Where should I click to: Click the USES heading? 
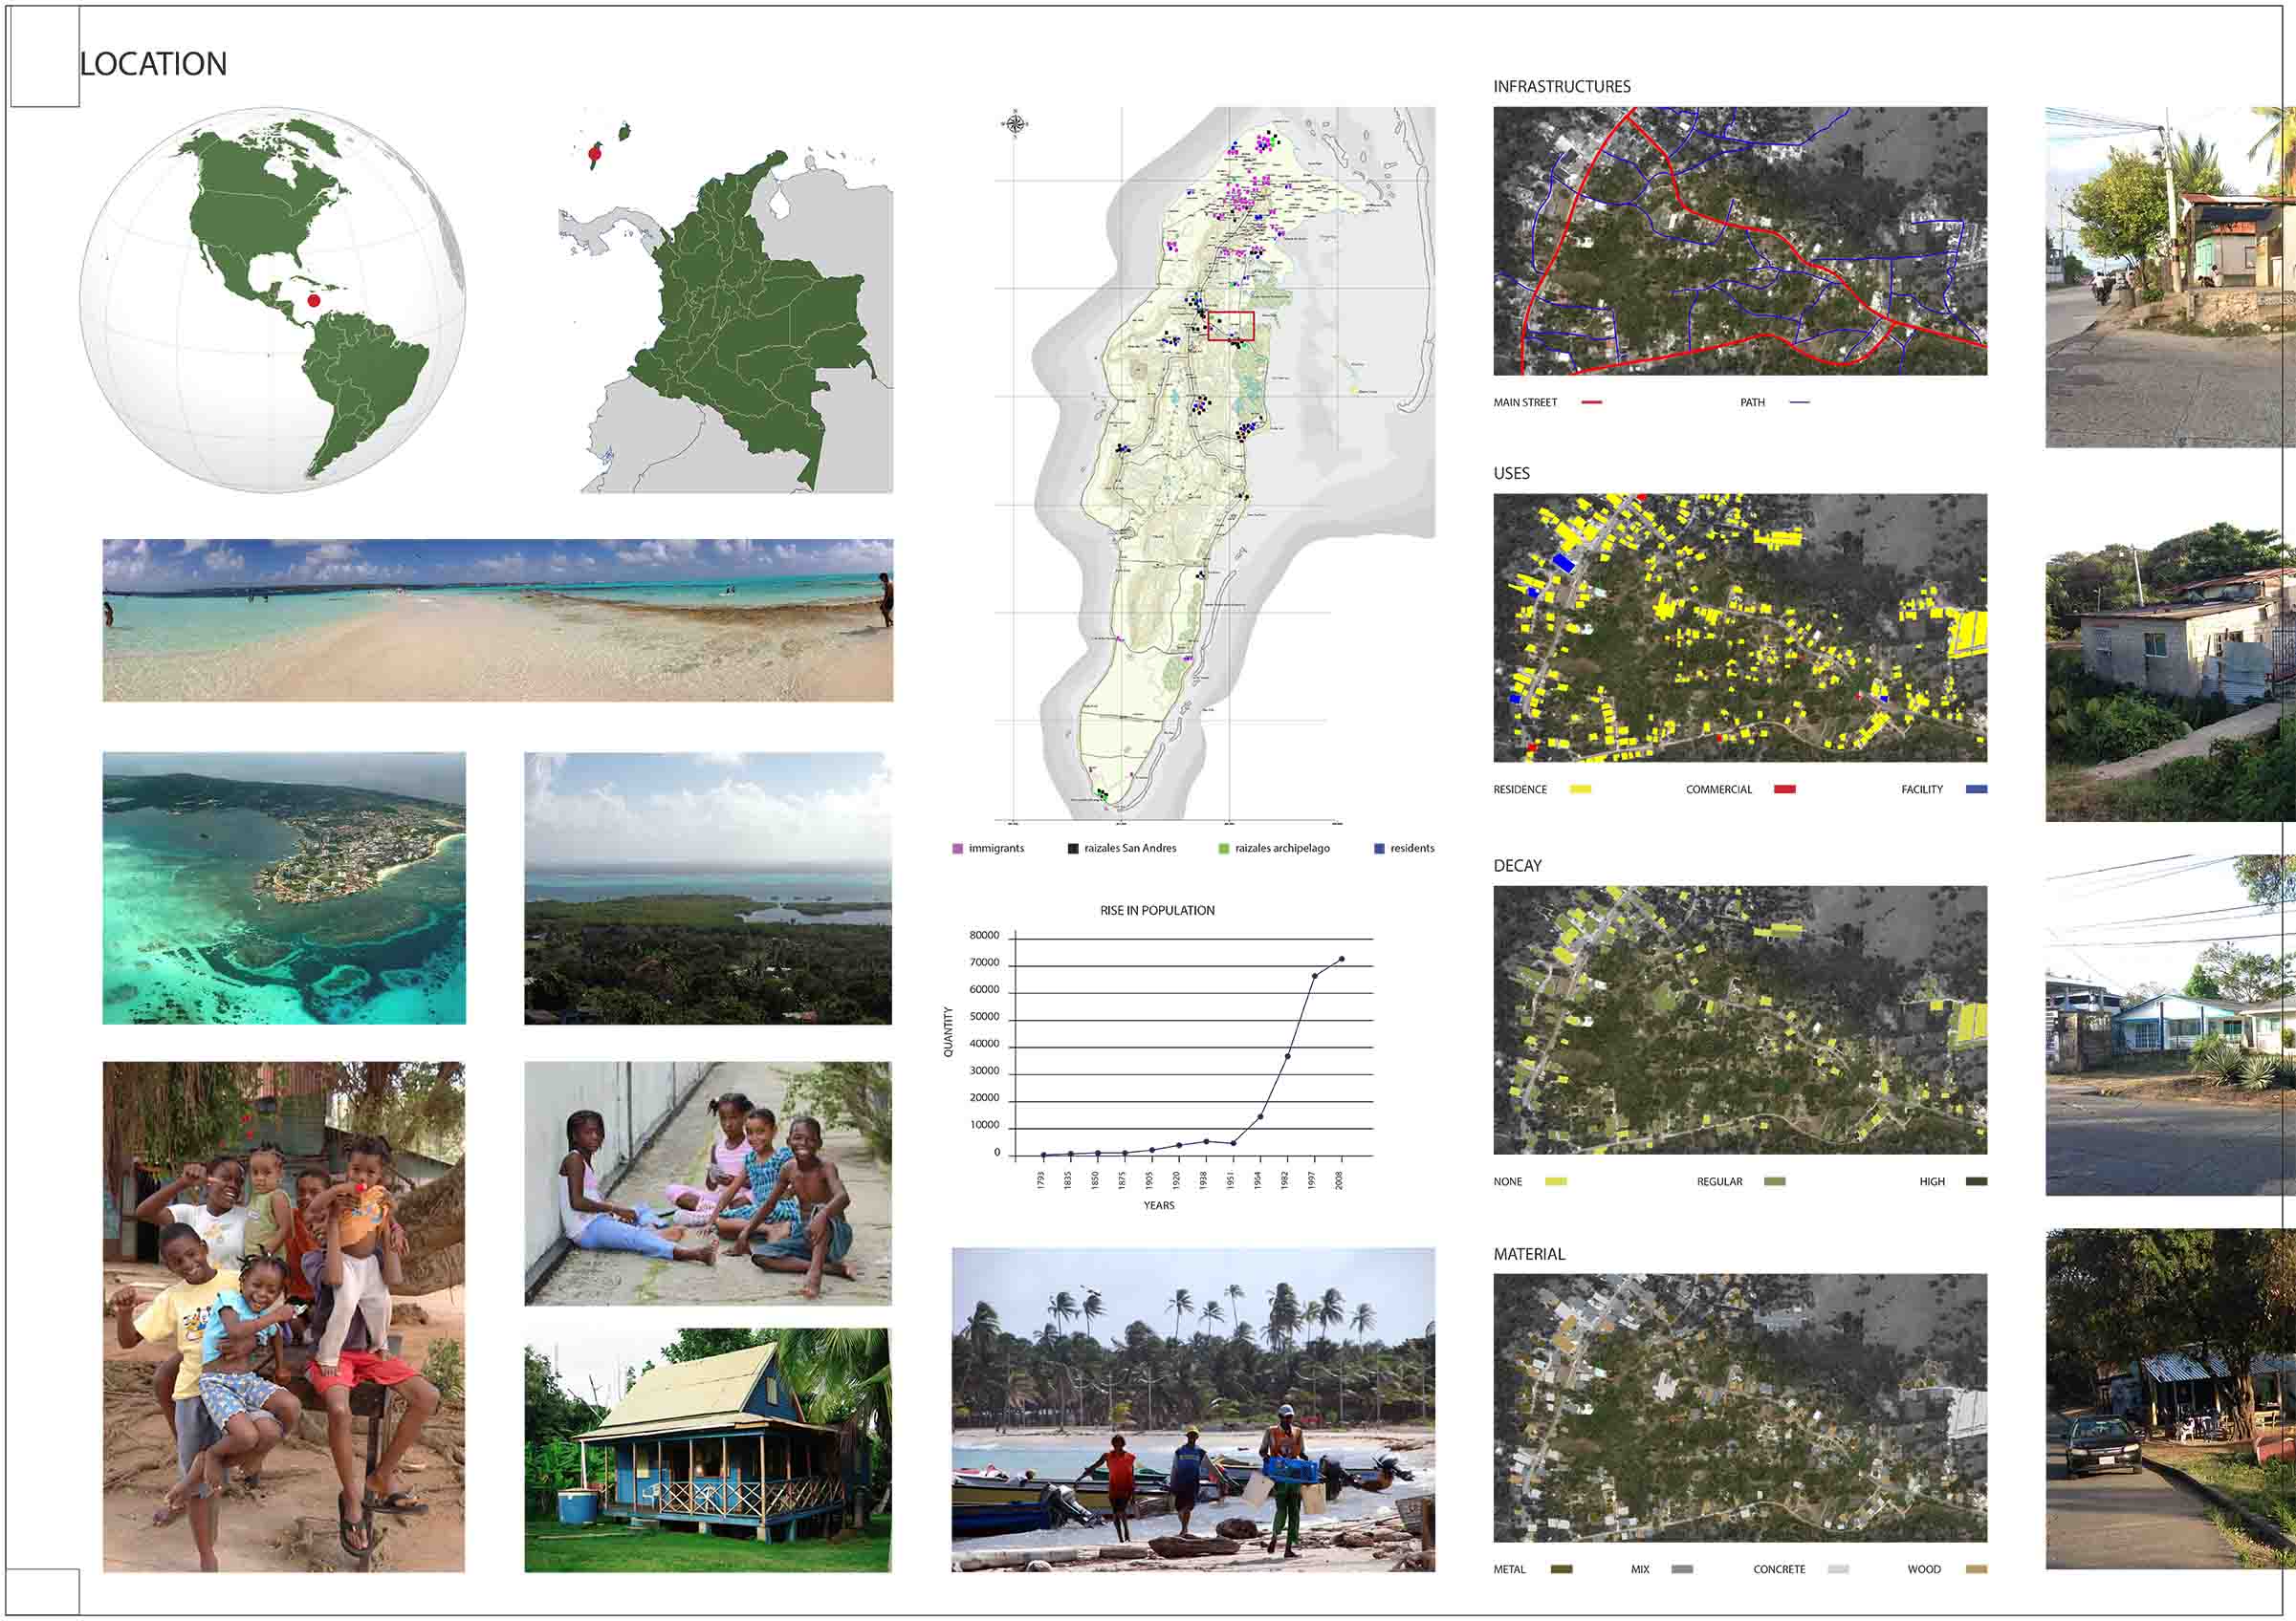click(1512, 474)
